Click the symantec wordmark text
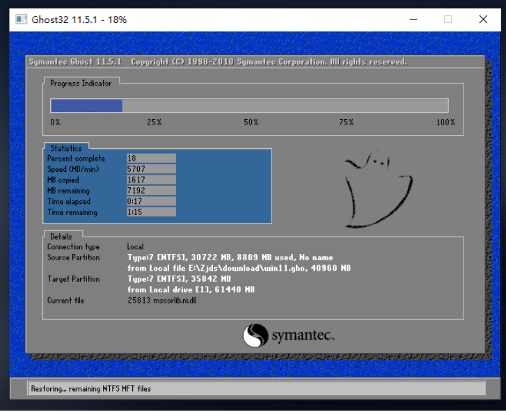 click(x=303, y=337)
